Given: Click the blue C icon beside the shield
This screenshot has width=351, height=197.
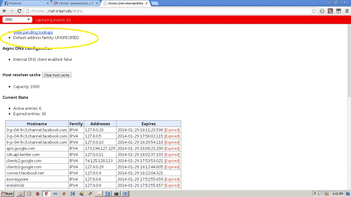Looking at the screenshot, I should 73,194.
